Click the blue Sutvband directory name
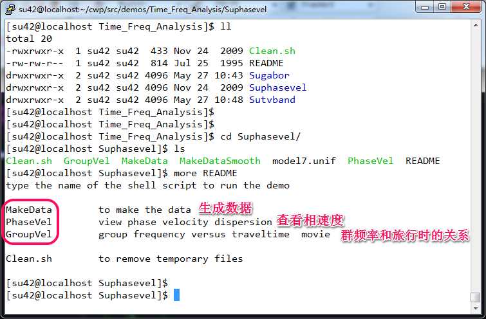Screen dimensions: 486x319 click(272, 100)
